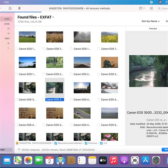Click the large preview image of canal
The image size is (168, 168).
click(x=149, y=71)
